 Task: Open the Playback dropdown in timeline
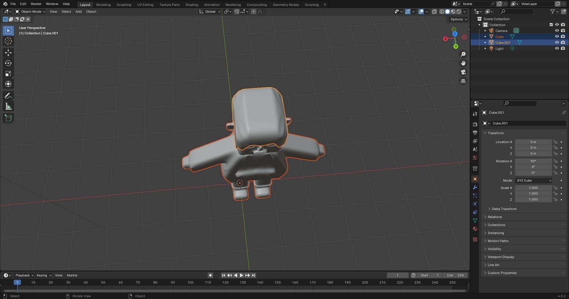coord(24,275)
